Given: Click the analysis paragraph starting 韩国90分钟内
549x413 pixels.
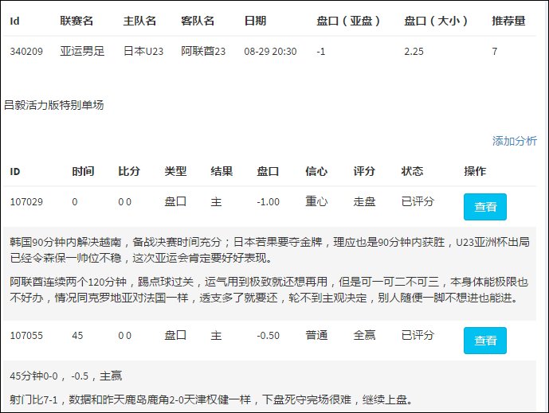Looking at the screenshot, I should [x=269, y=250].
